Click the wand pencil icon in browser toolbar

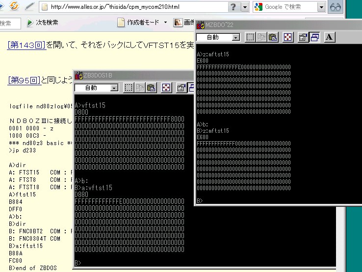29,6
